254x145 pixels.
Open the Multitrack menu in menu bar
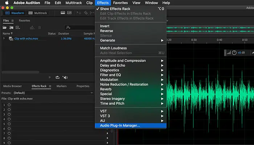pyautogui.click(x=74, y=3)
